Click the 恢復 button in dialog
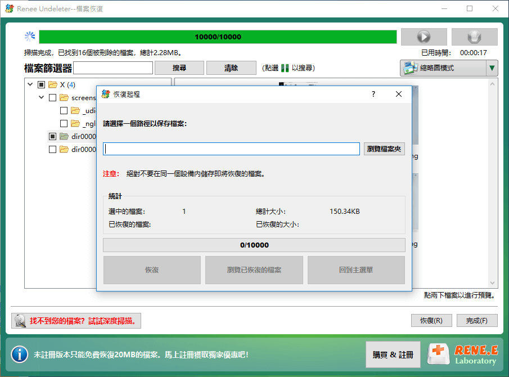Viewport: 509px width, 377px height. tap(152, 270)
